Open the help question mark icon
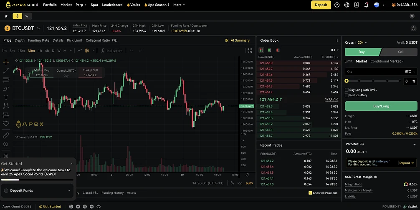420x210 pixels. pyautogui.click(x=337, y=5)
